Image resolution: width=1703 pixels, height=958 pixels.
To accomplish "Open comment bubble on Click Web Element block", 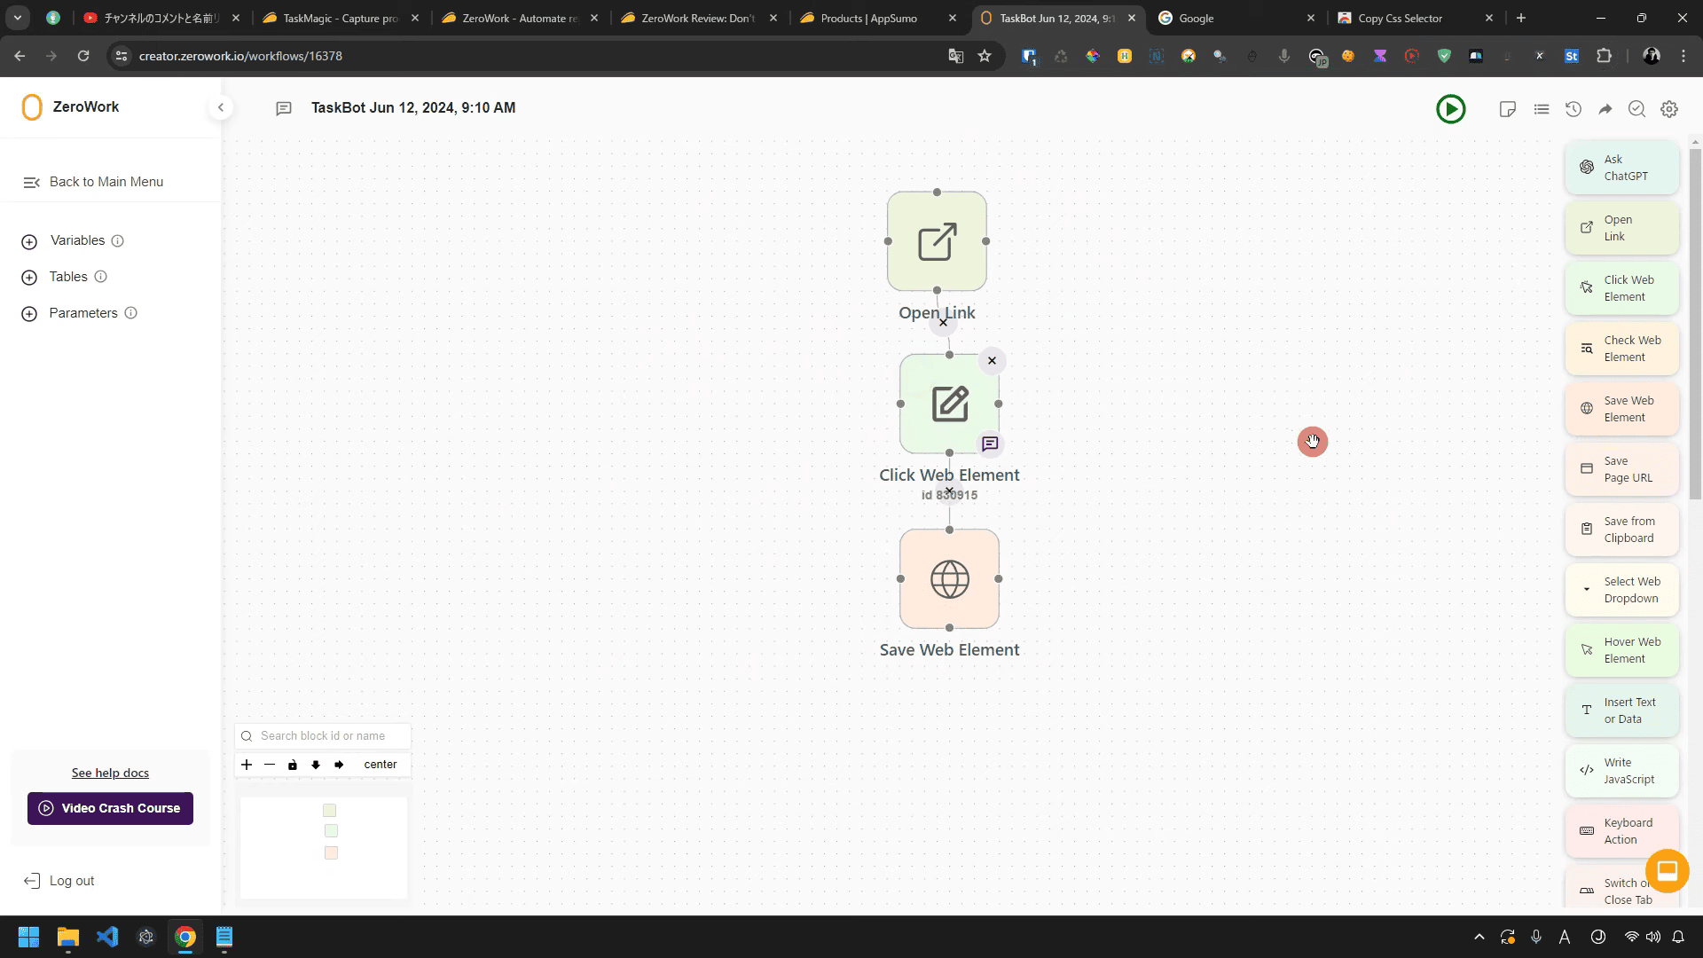I will 990,444.
